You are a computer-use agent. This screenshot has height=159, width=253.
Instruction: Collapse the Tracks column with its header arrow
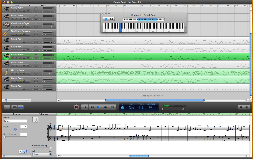[29, 5]
